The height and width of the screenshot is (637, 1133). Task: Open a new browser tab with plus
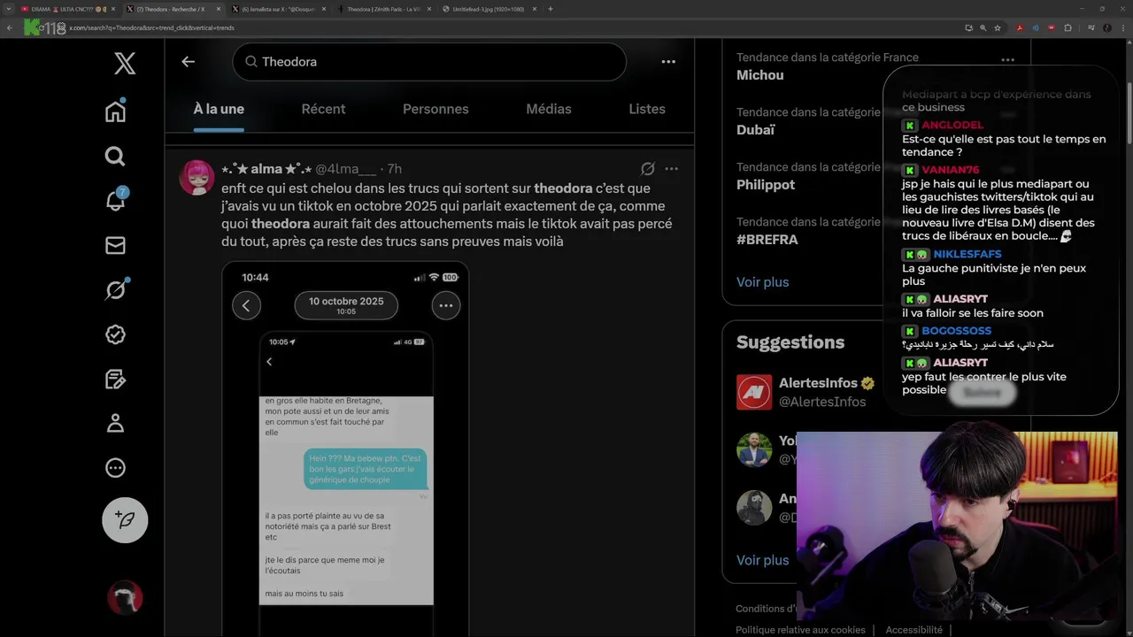(x=551, y=9)
